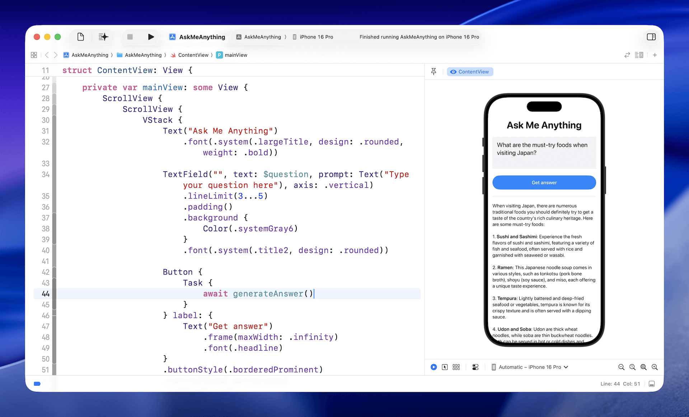Open the iPhone 16 Pro run destination selector
Image resolution: width=689 pixels, height=417 pixels.
(x=313, y=37)
